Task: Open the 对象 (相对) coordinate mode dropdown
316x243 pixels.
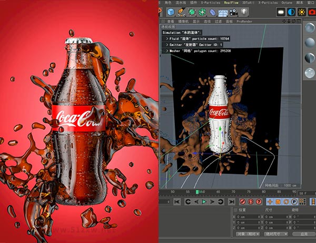Action: 248,234
